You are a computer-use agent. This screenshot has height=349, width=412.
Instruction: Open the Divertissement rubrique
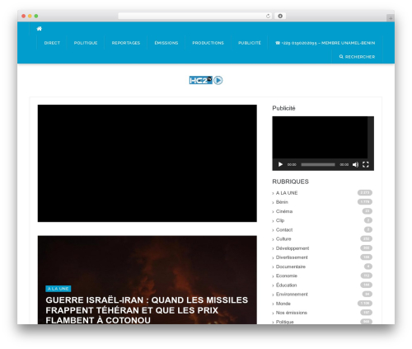(x=292, y=257)
